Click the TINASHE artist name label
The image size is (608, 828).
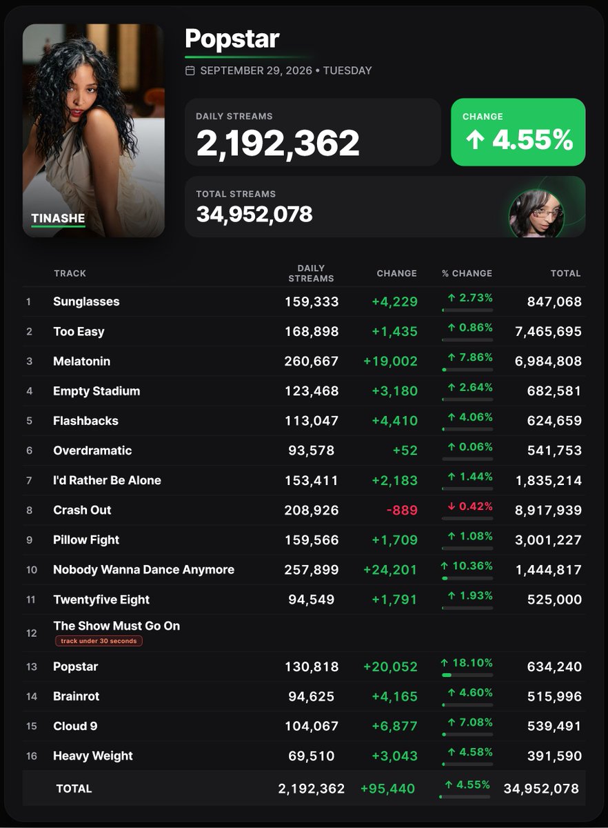58,219
